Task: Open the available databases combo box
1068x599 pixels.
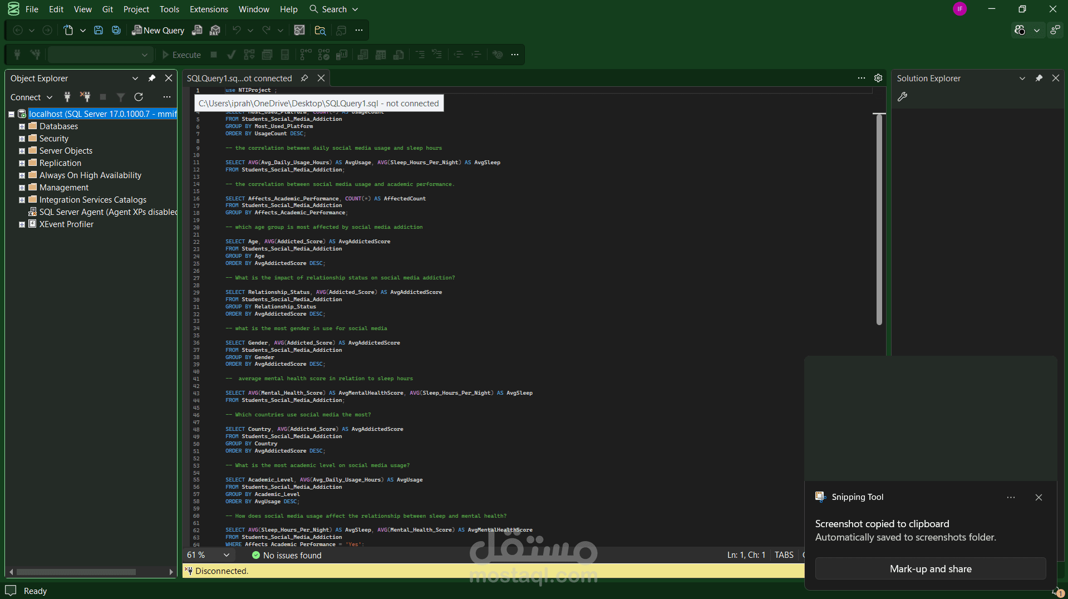Action: [x=100, y=55]
